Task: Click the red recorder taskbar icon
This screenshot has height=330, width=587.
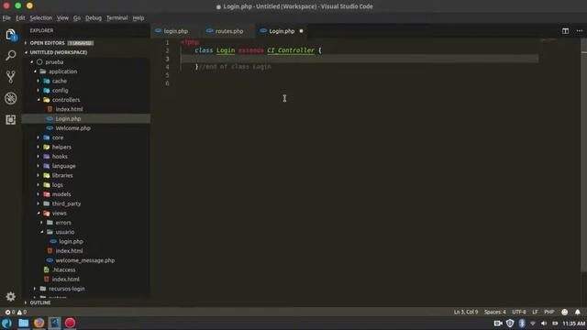Action: click(70, 323)
